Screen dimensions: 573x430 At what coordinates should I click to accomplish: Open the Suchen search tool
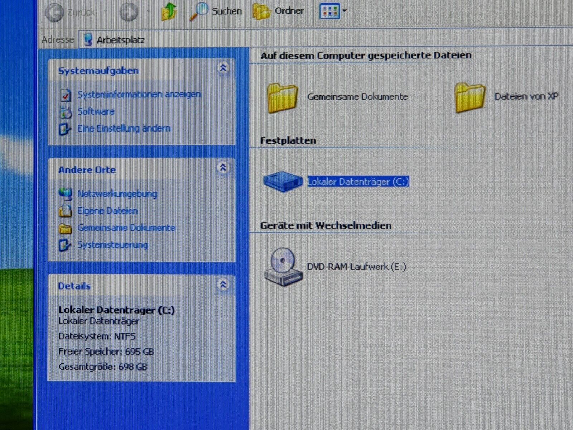216,11
